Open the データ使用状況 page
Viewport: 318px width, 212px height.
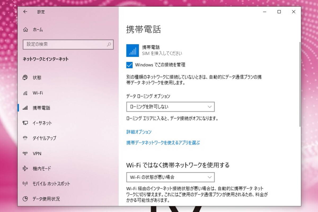point(68,199)
